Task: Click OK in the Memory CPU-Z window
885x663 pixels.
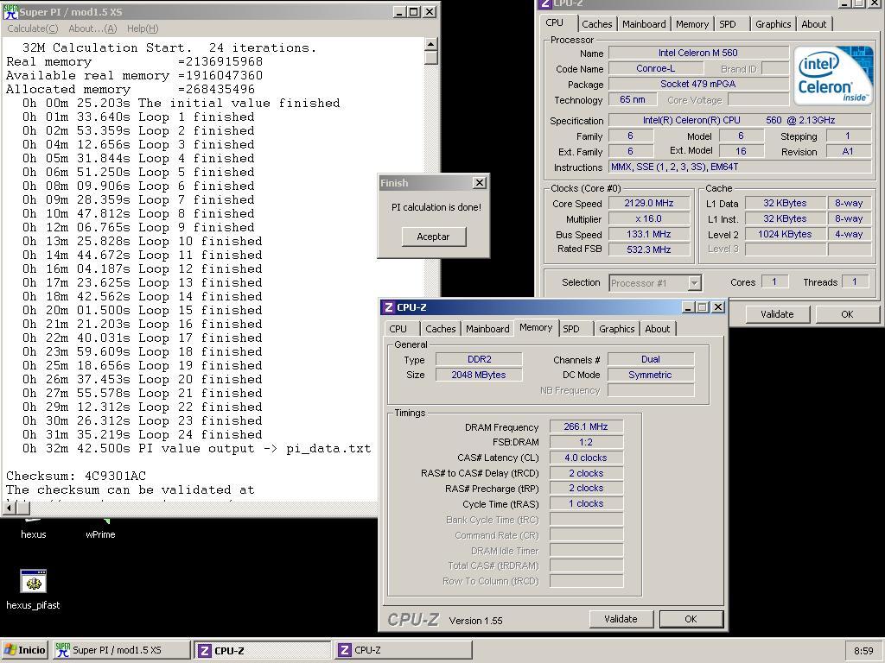Action: pyautogui.click(x=691, y=619)
